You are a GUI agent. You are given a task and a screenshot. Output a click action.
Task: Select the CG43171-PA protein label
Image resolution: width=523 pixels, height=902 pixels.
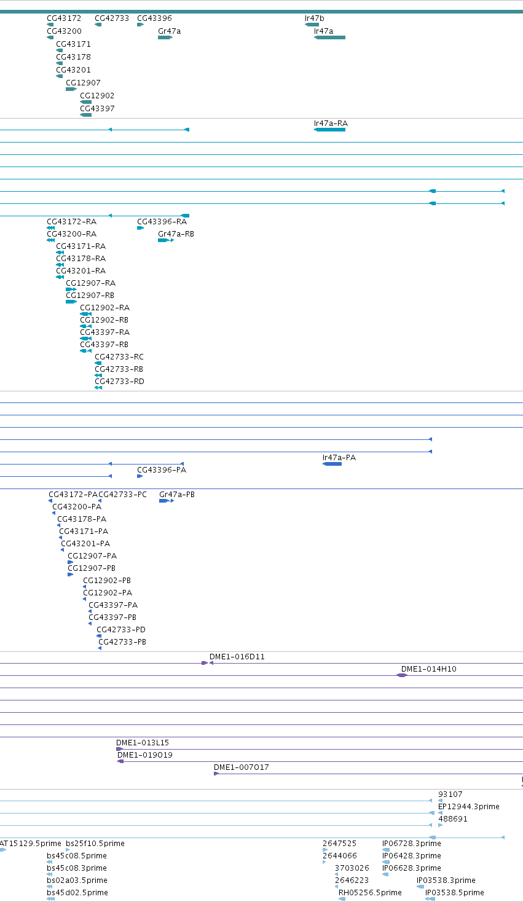click(x=84, y=531)
